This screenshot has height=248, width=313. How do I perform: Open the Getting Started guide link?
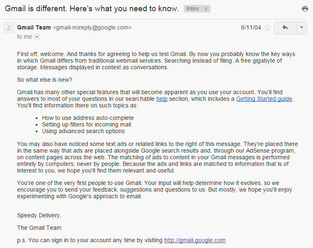(x=264, y=99)
